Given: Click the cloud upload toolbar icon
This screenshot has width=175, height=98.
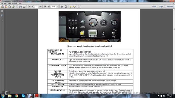Looking at the screenshot, I should (13, 7).
